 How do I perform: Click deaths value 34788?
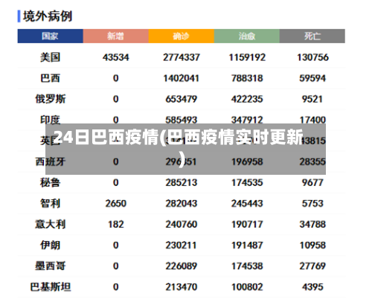click(312, 225)
